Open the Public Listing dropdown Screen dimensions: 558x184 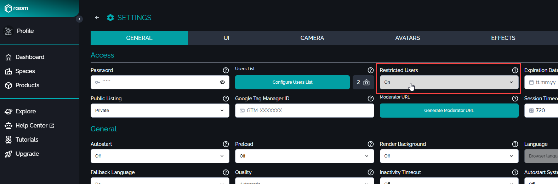tap(160, 111)
